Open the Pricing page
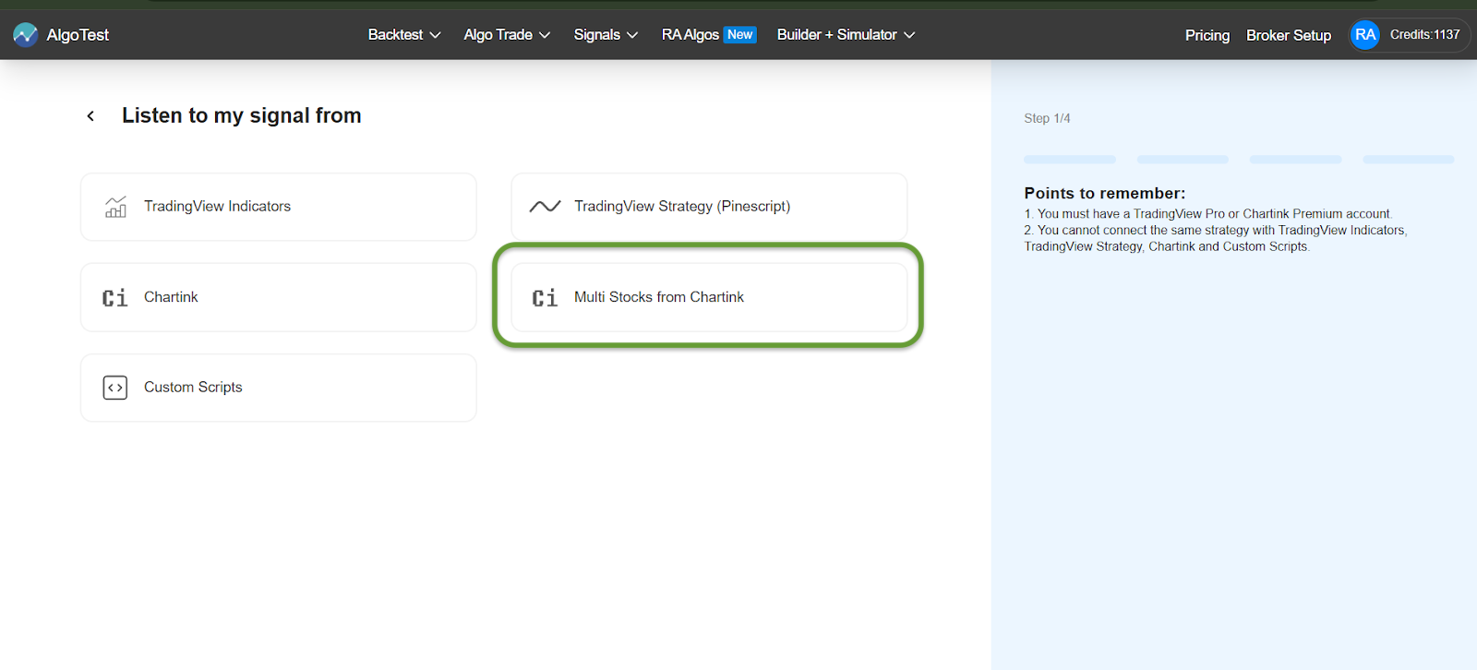Screen dimensions: 1477x670 [1207, 35]
